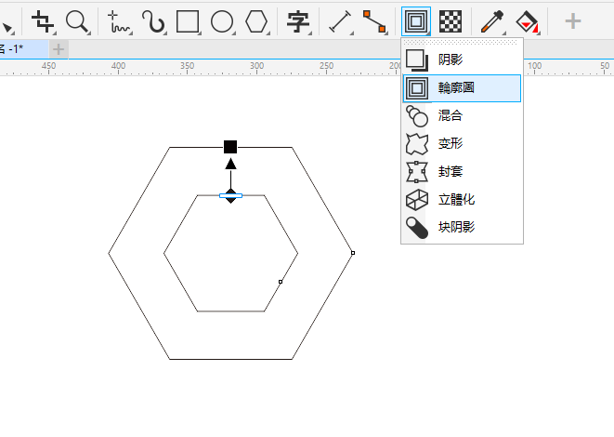Viewport: 614px width, 437px height.
Task: Select the Color Eyedropper tool
Action: pos(492,21)
